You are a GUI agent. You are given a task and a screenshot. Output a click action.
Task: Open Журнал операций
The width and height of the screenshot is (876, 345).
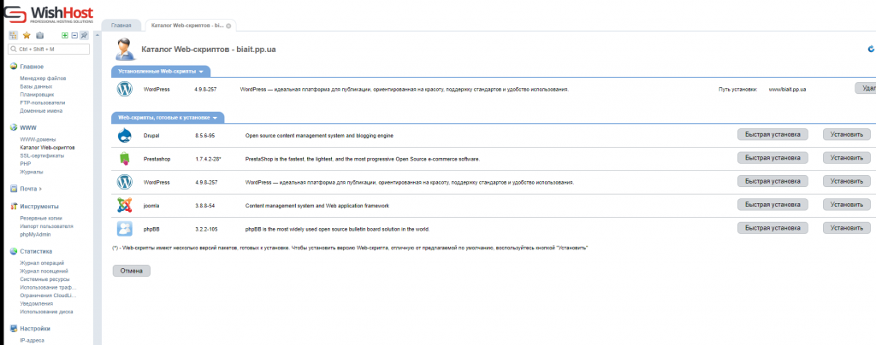tap(42, 263)
